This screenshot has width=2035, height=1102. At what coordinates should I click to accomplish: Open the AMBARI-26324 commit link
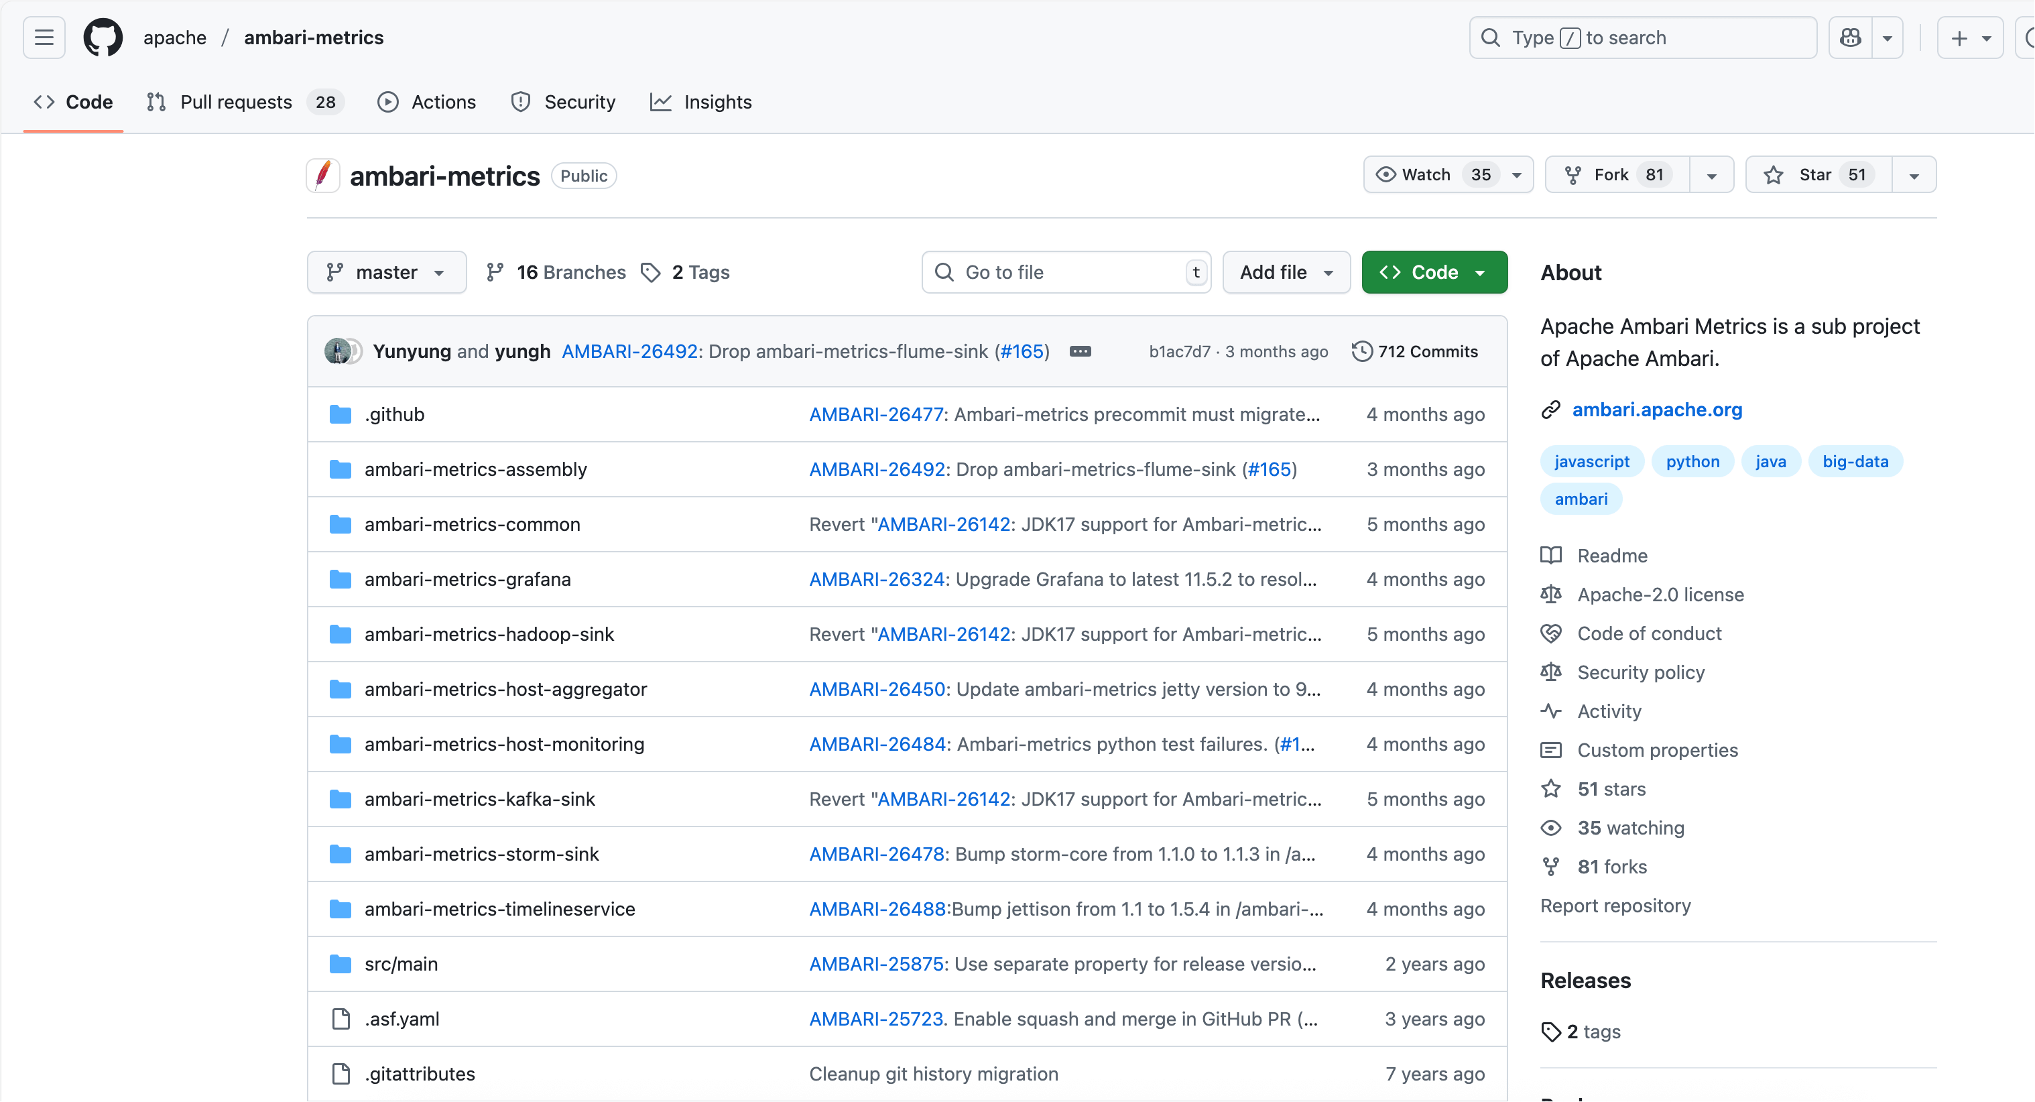point(877,579)
